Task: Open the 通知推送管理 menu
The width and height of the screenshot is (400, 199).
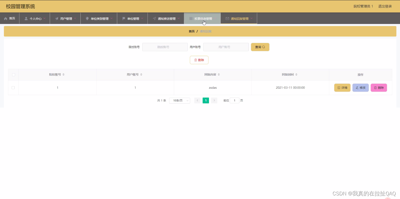Action: click(x=166, y=19)
